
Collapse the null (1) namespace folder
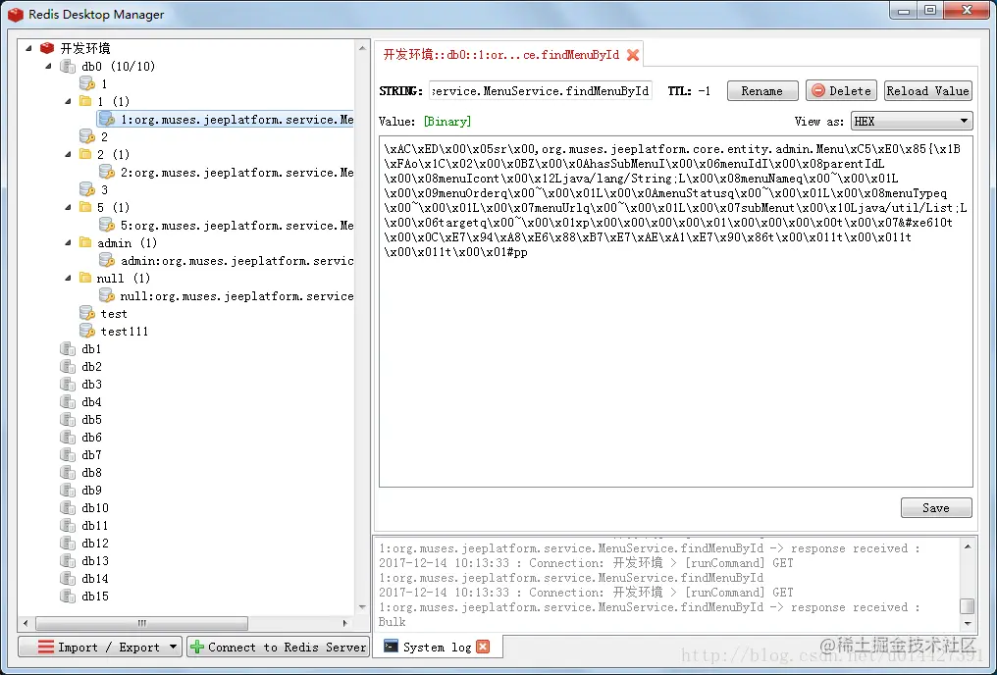68,278
